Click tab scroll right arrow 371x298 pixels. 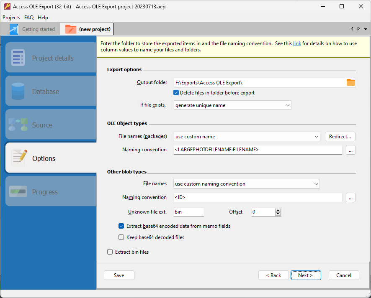coord(358,29)
